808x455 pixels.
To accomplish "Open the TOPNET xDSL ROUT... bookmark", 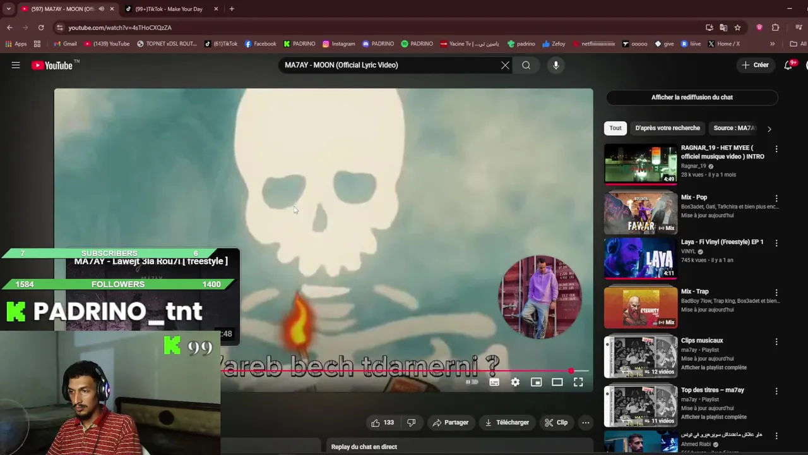I will point(167,44).
